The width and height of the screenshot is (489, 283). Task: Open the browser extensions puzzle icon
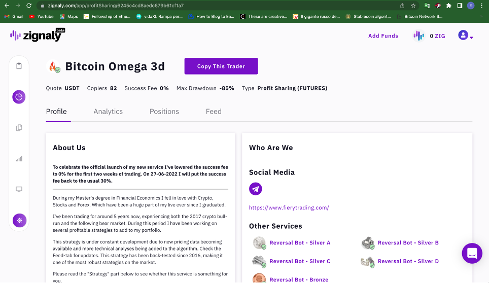[x=449, y=6]
